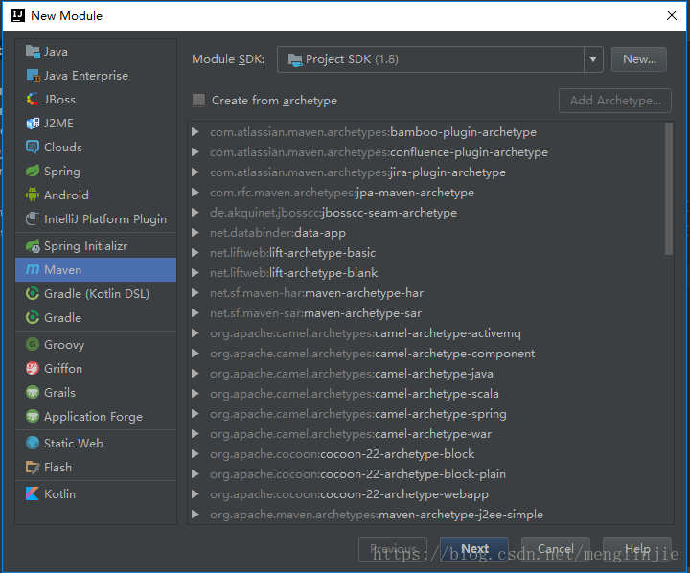
Task: Expand jbosscc-seam-archetype entry
Action: click(x=195, y=213)
